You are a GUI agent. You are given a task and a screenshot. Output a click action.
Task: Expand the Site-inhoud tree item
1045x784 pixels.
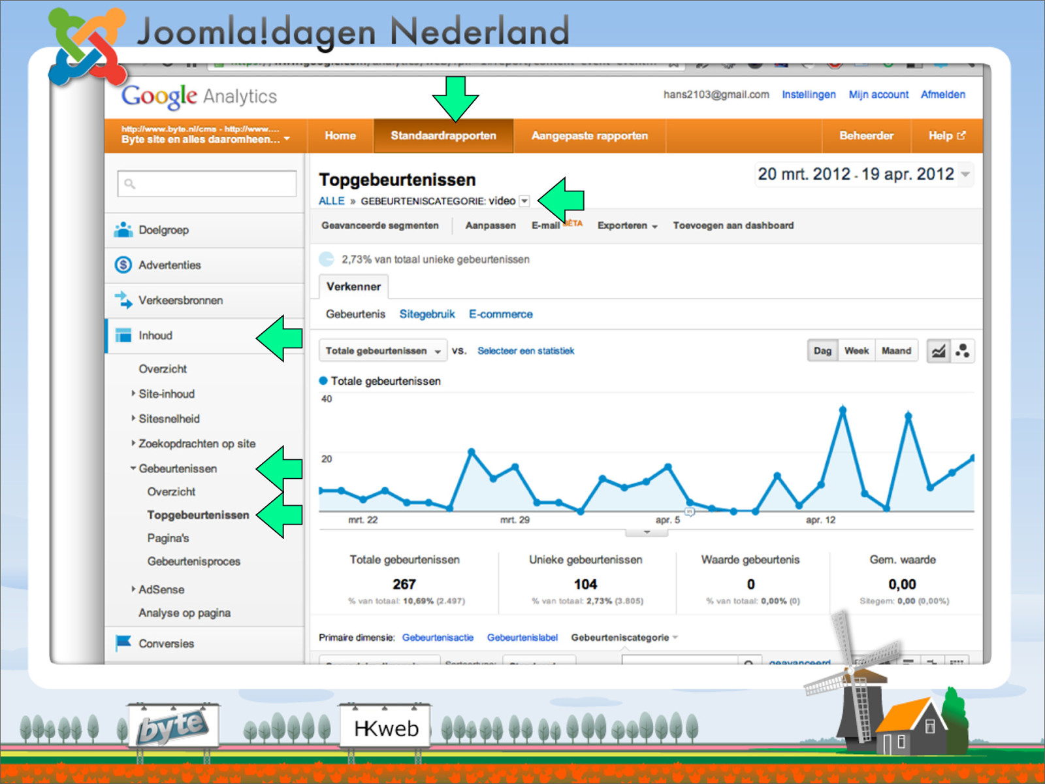click(x=133, y=393)
